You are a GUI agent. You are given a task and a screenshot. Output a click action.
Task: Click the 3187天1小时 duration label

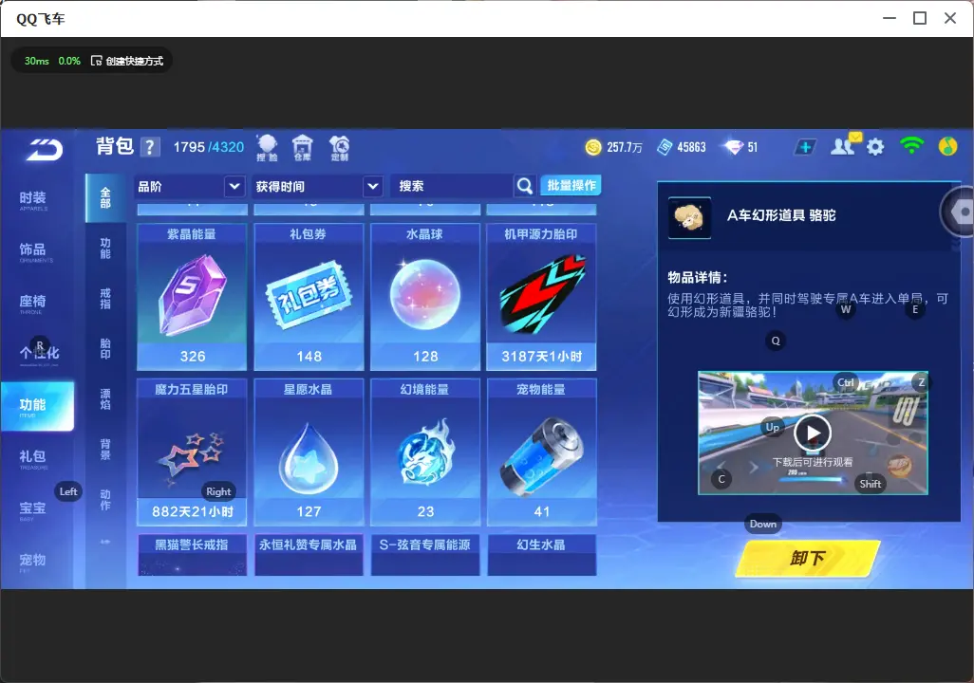(x=542, y=357)
